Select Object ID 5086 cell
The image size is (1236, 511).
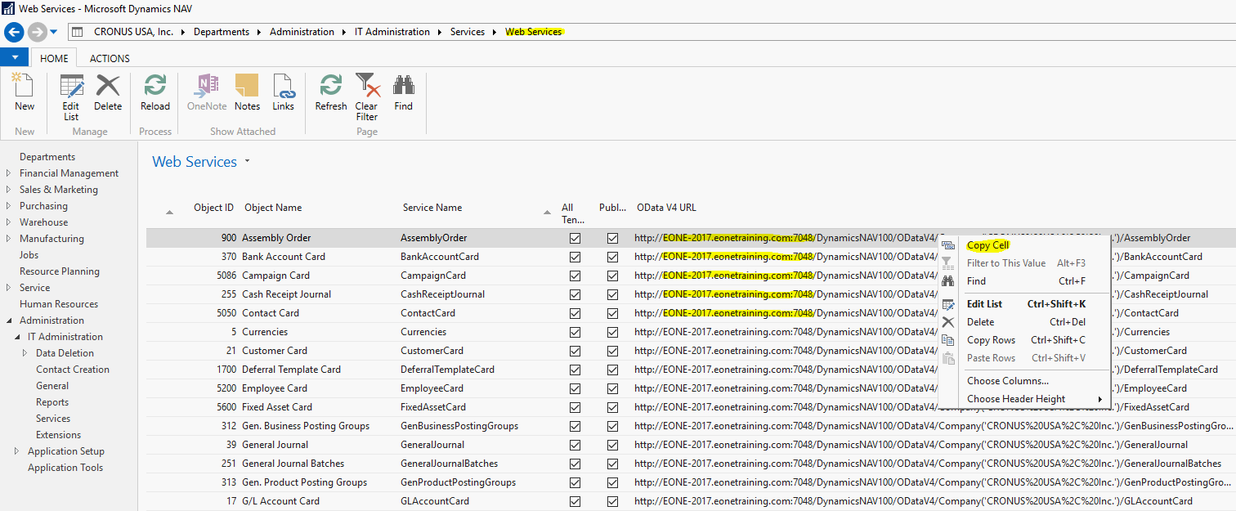point(222,276)
